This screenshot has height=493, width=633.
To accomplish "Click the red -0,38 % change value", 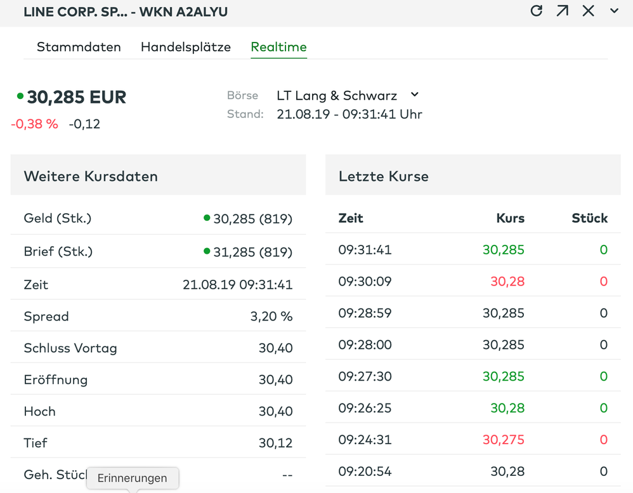I will 34,124.
